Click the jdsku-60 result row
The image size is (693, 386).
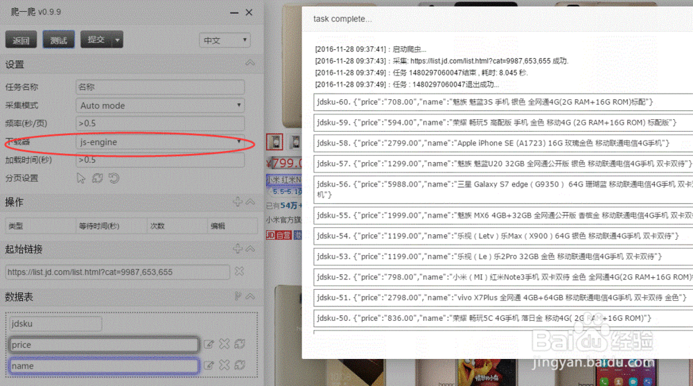(x=503, y=102)
